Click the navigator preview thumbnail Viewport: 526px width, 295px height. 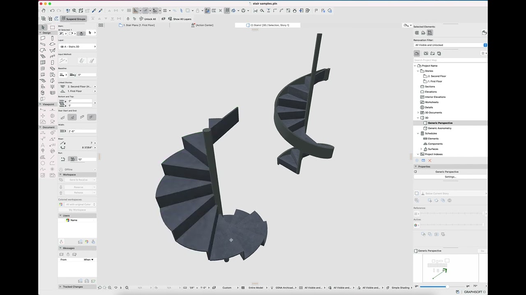(451, 268)
